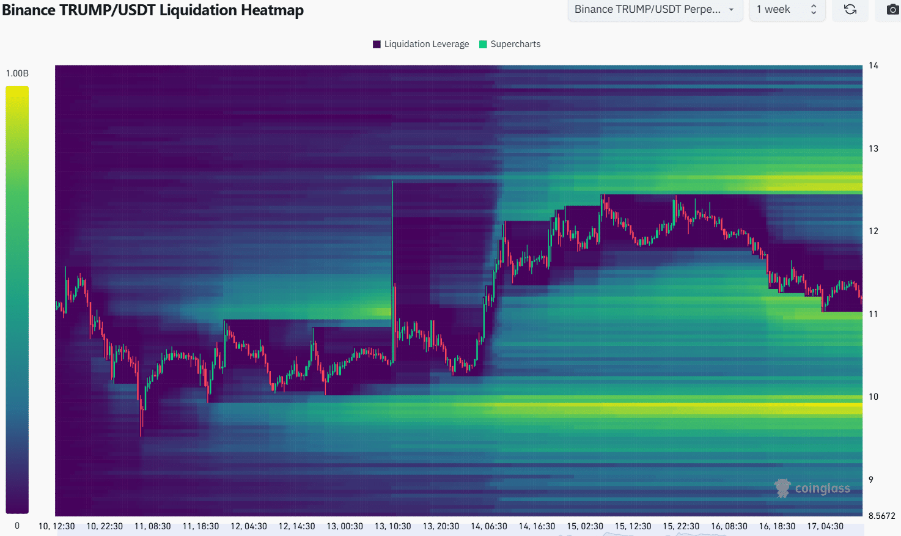Click the 13, 20:30 time axis label
Image resolution: width=901 pixels, height=536 pixels.
pyautogui.click(x=441, y=526)
